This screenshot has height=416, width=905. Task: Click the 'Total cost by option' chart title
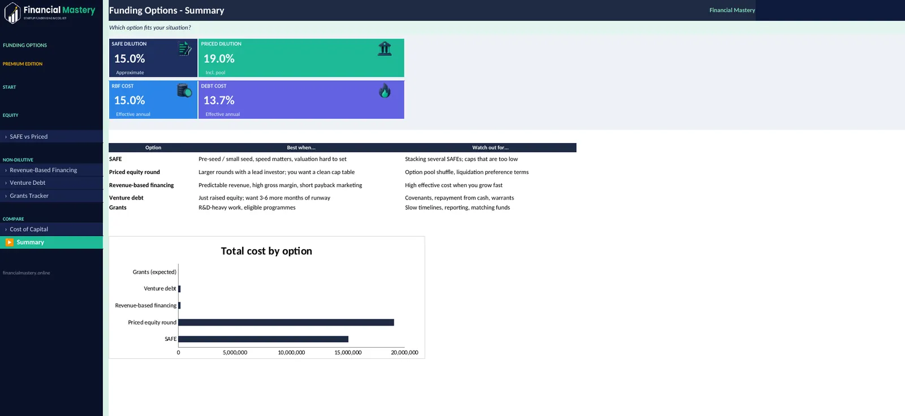pyautogui.click(x=266, y=251)
